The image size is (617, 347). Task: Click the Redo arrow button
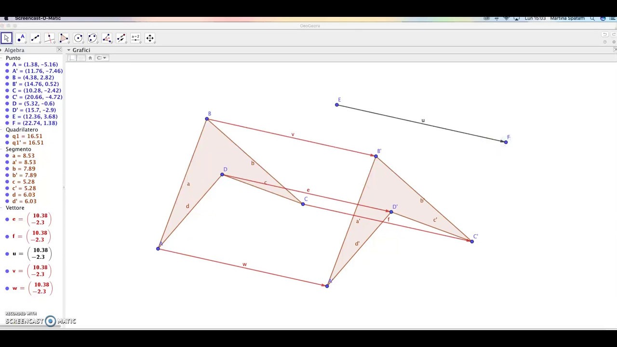pos(614,35)
